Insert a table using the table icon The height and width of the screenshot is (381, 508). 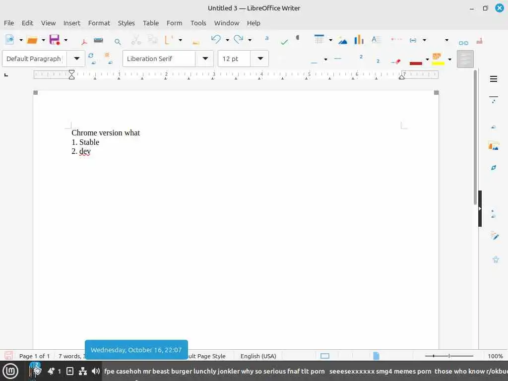coord(319,39)
